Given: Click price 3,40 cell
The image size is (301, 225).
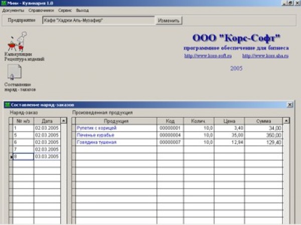Looking at the screenshot, I should [229, 128].
